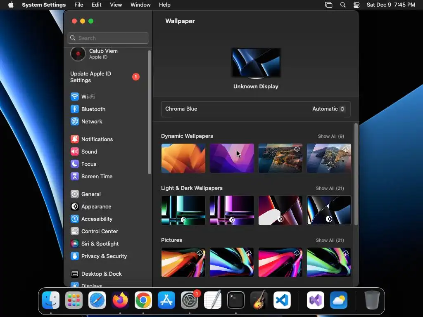423x317 pixels.
Task: Open the Help menu
Action: [164, 5]
